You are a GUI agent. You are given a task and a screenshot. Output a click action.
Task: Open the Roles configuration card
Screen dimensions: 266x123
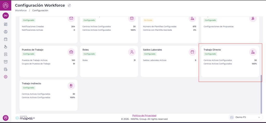click(x=109, y=61)
